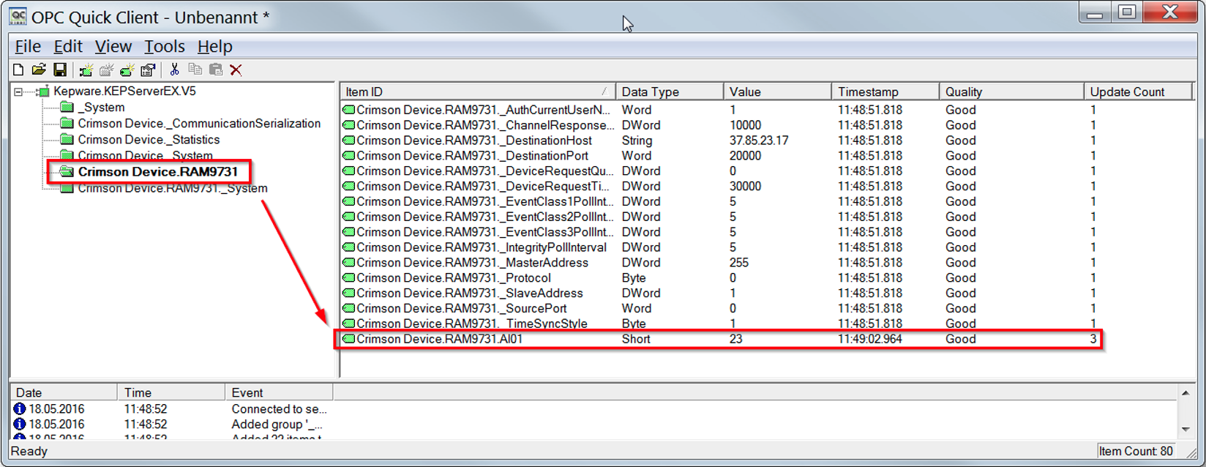Click the green tag icon of the AI01 item
1206x467 pixels.
[x=349, y=339]
